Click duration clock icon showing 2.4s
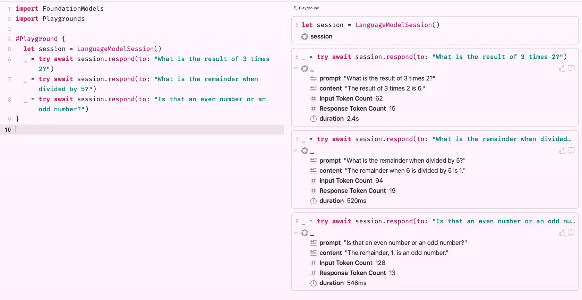Image resolution: width=582 pixels, height=300 pixels. click(314, 119)
